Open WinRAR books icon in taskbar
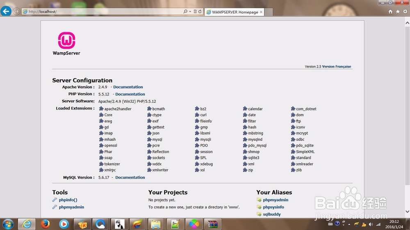The height and width of the screenshot is (230, 410). point(212,224)
